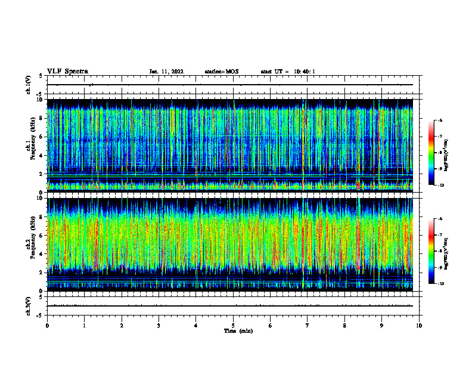Click time axis tick label "7"
Screen dimensions: 472x365
[x=308, y=326]
